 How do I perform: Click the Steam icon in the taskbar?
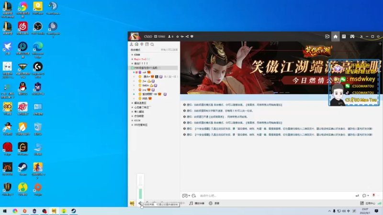74,211
